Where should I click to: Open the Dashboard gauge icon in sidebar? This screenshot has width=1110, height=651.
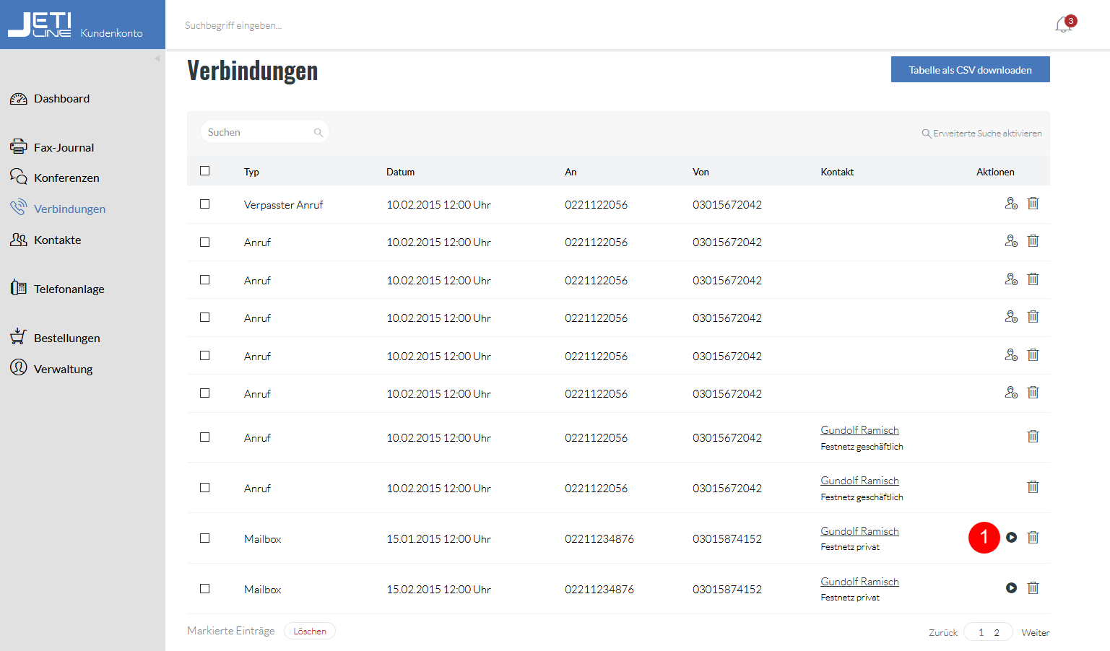tap(18, 99)
